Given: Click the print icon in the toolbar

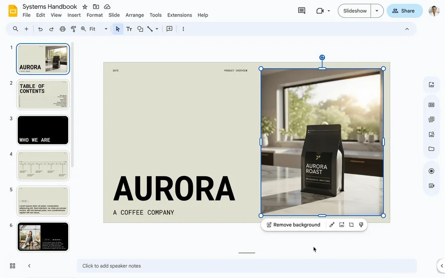Looking at the screenshot, I should 61,29.
